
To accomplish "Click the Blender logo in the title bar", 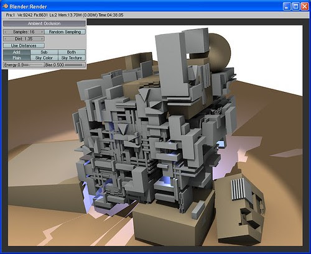I will pyautogui.click(x=5, y=6).
